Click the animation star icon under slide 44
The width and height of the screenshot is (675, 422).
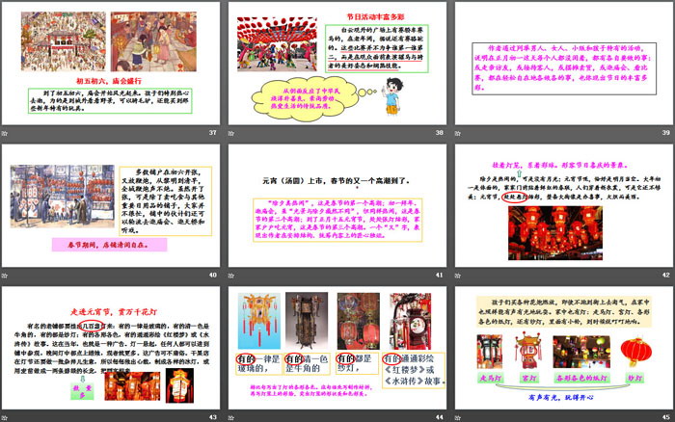[231, 418]
